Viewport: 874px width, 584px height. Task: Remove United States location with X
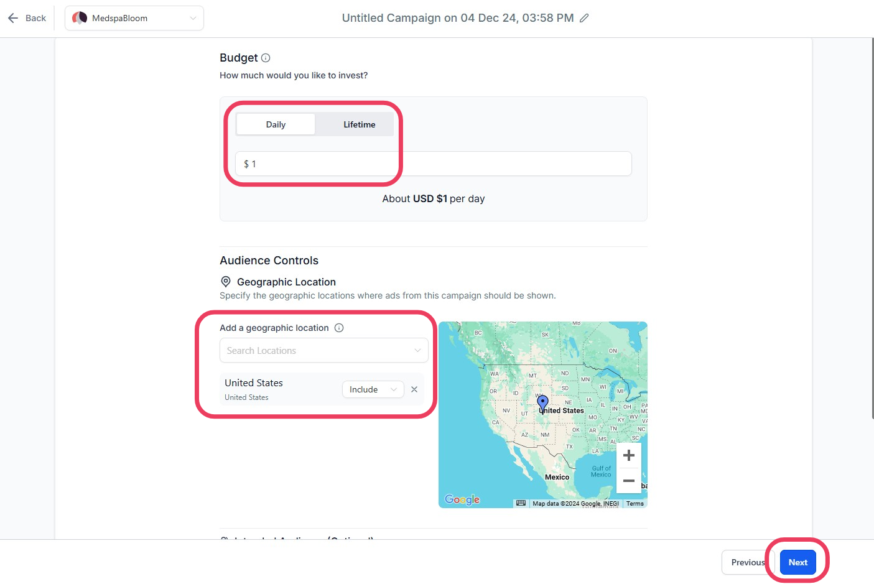click(414, 389)
